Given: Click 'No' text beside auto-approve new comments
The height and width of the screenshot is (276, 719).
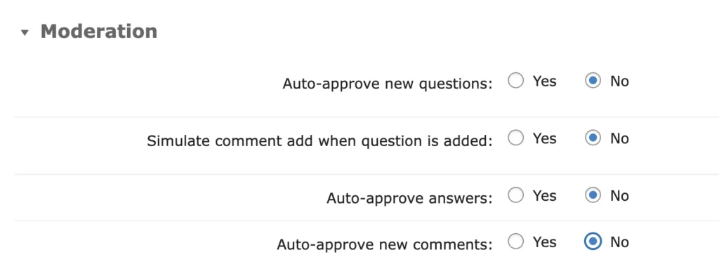Looking at the screenshot, I should pos(619,242).
